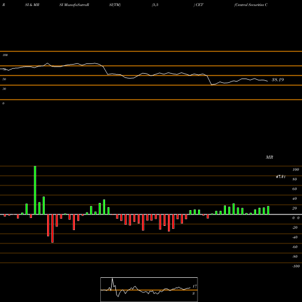Screen dimensions: 302x302
Task: Click the current RSI value 38.19
Action: tap(278, 80)
